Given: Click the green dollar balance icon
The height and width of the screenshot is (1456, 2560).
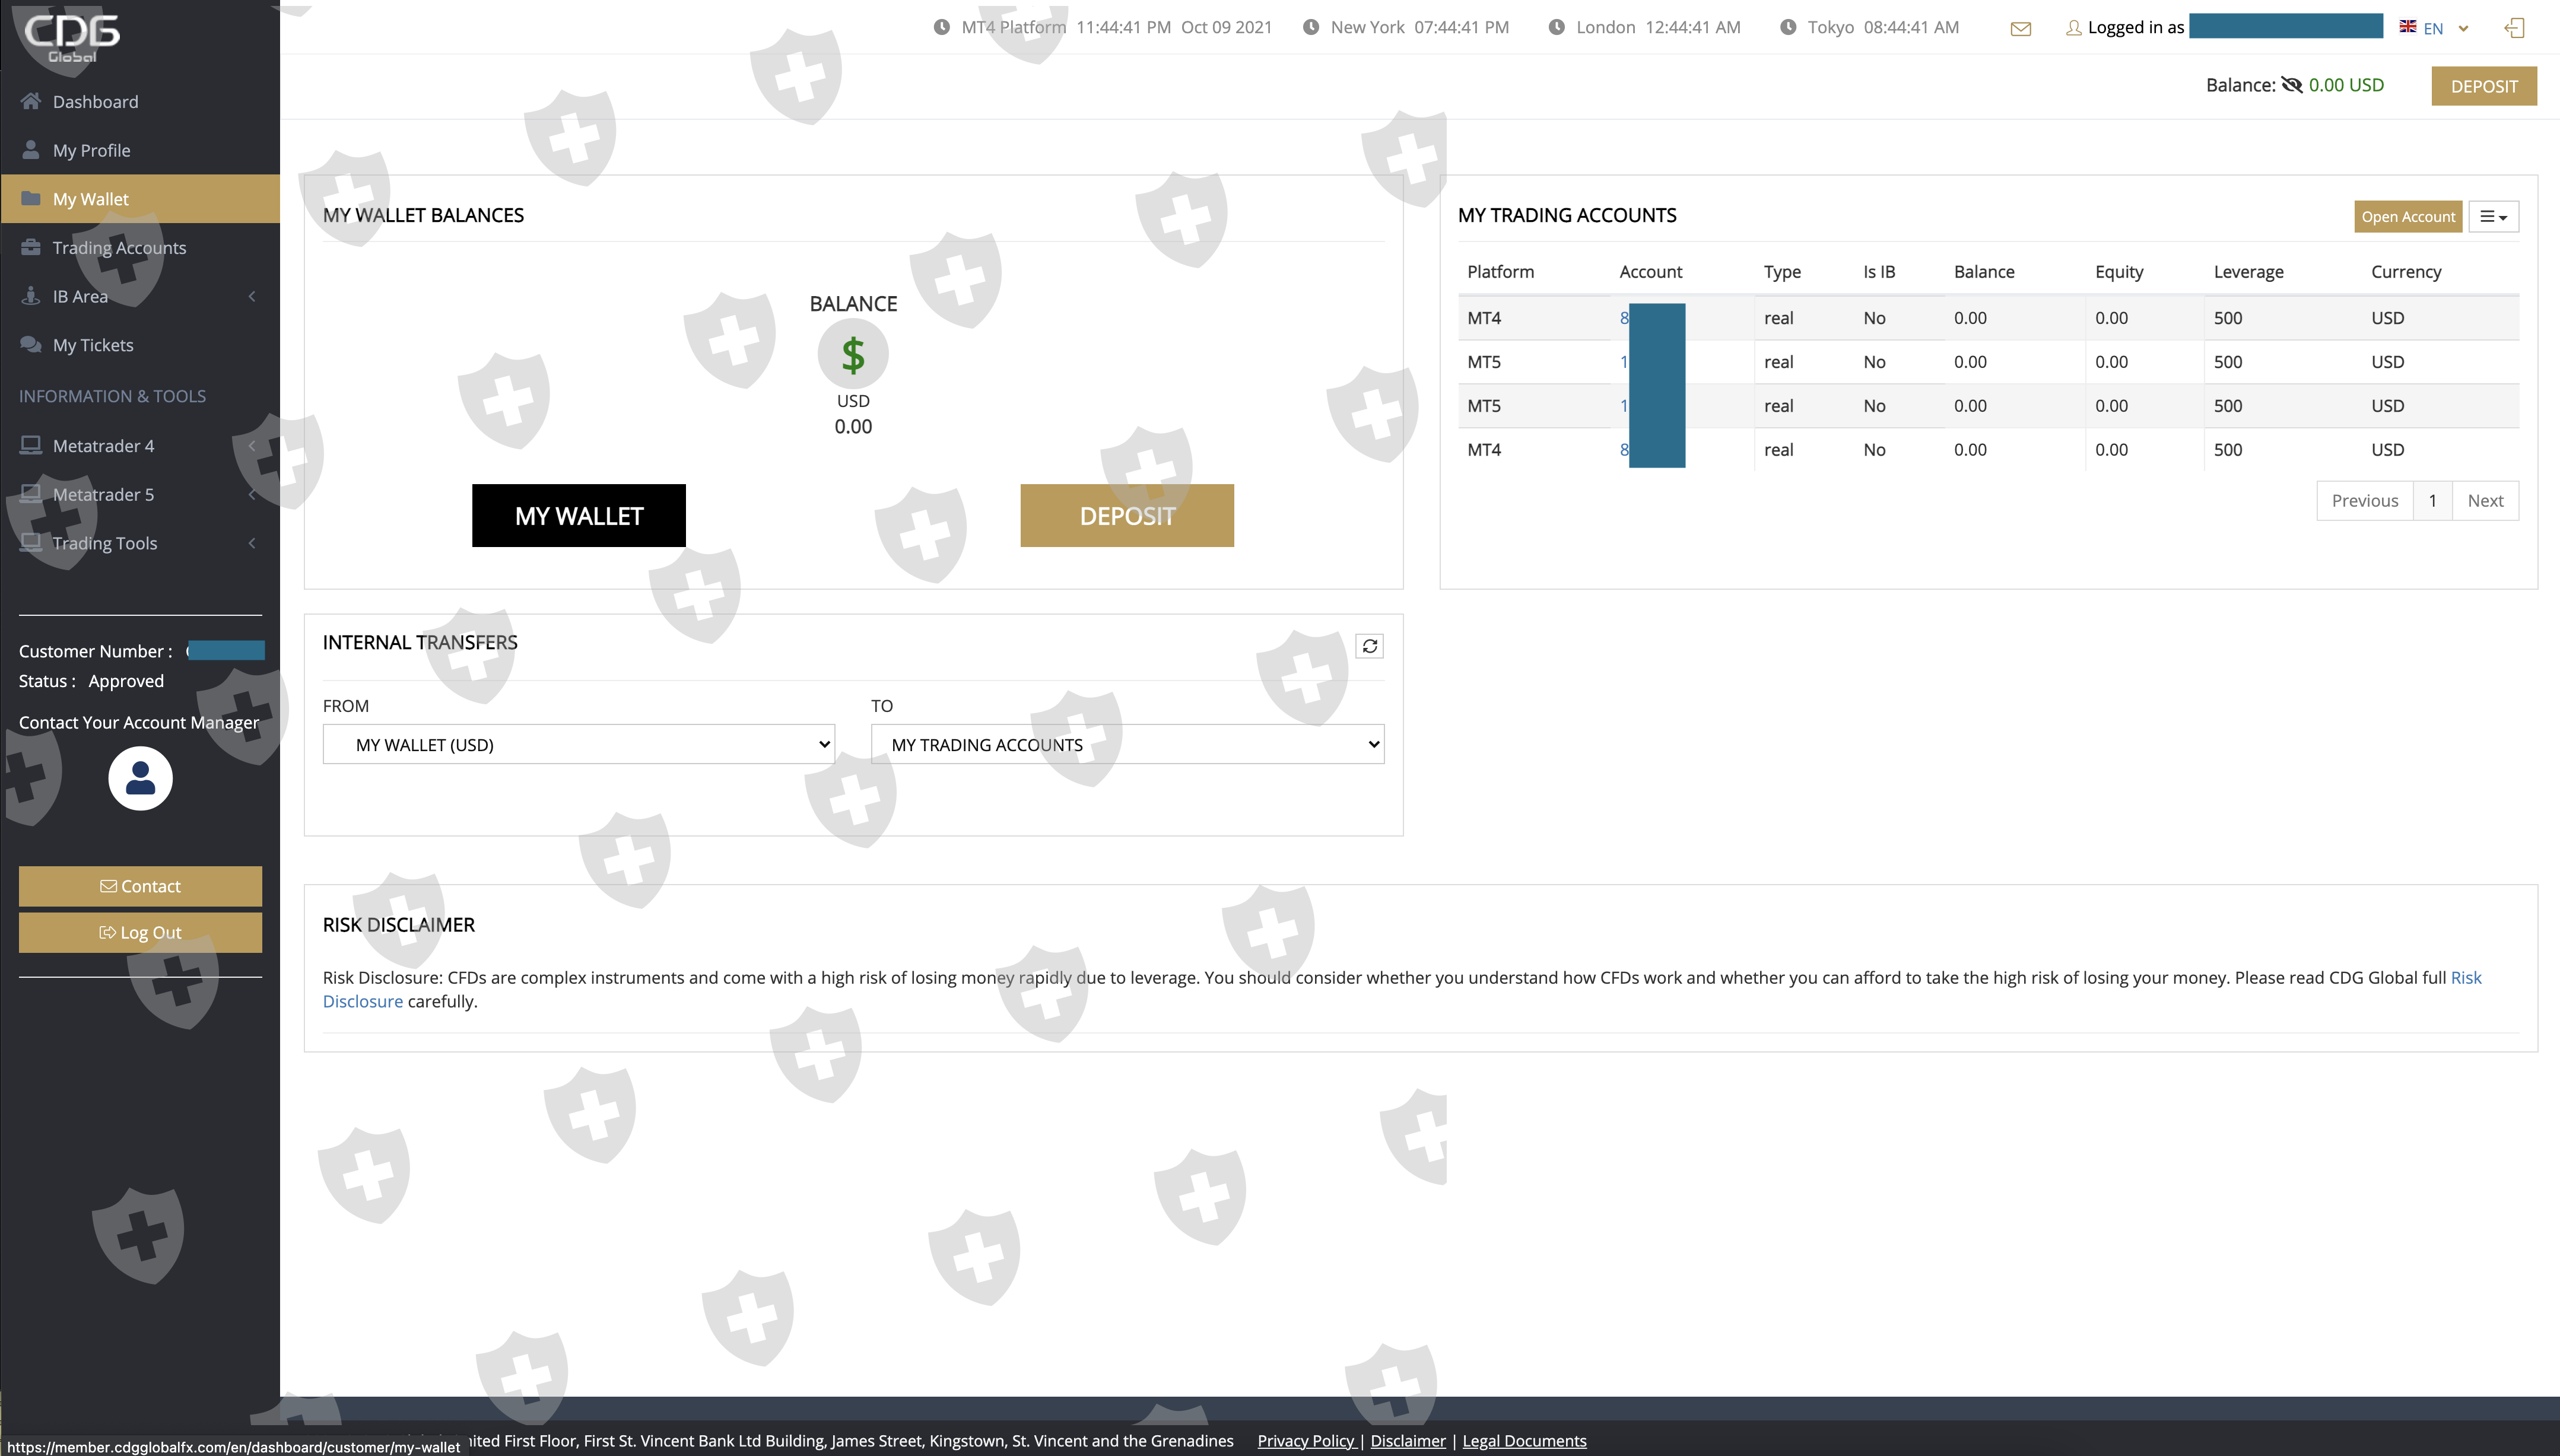Looking at the screenshot, I should pyautogui.click(x=852, y=354).
